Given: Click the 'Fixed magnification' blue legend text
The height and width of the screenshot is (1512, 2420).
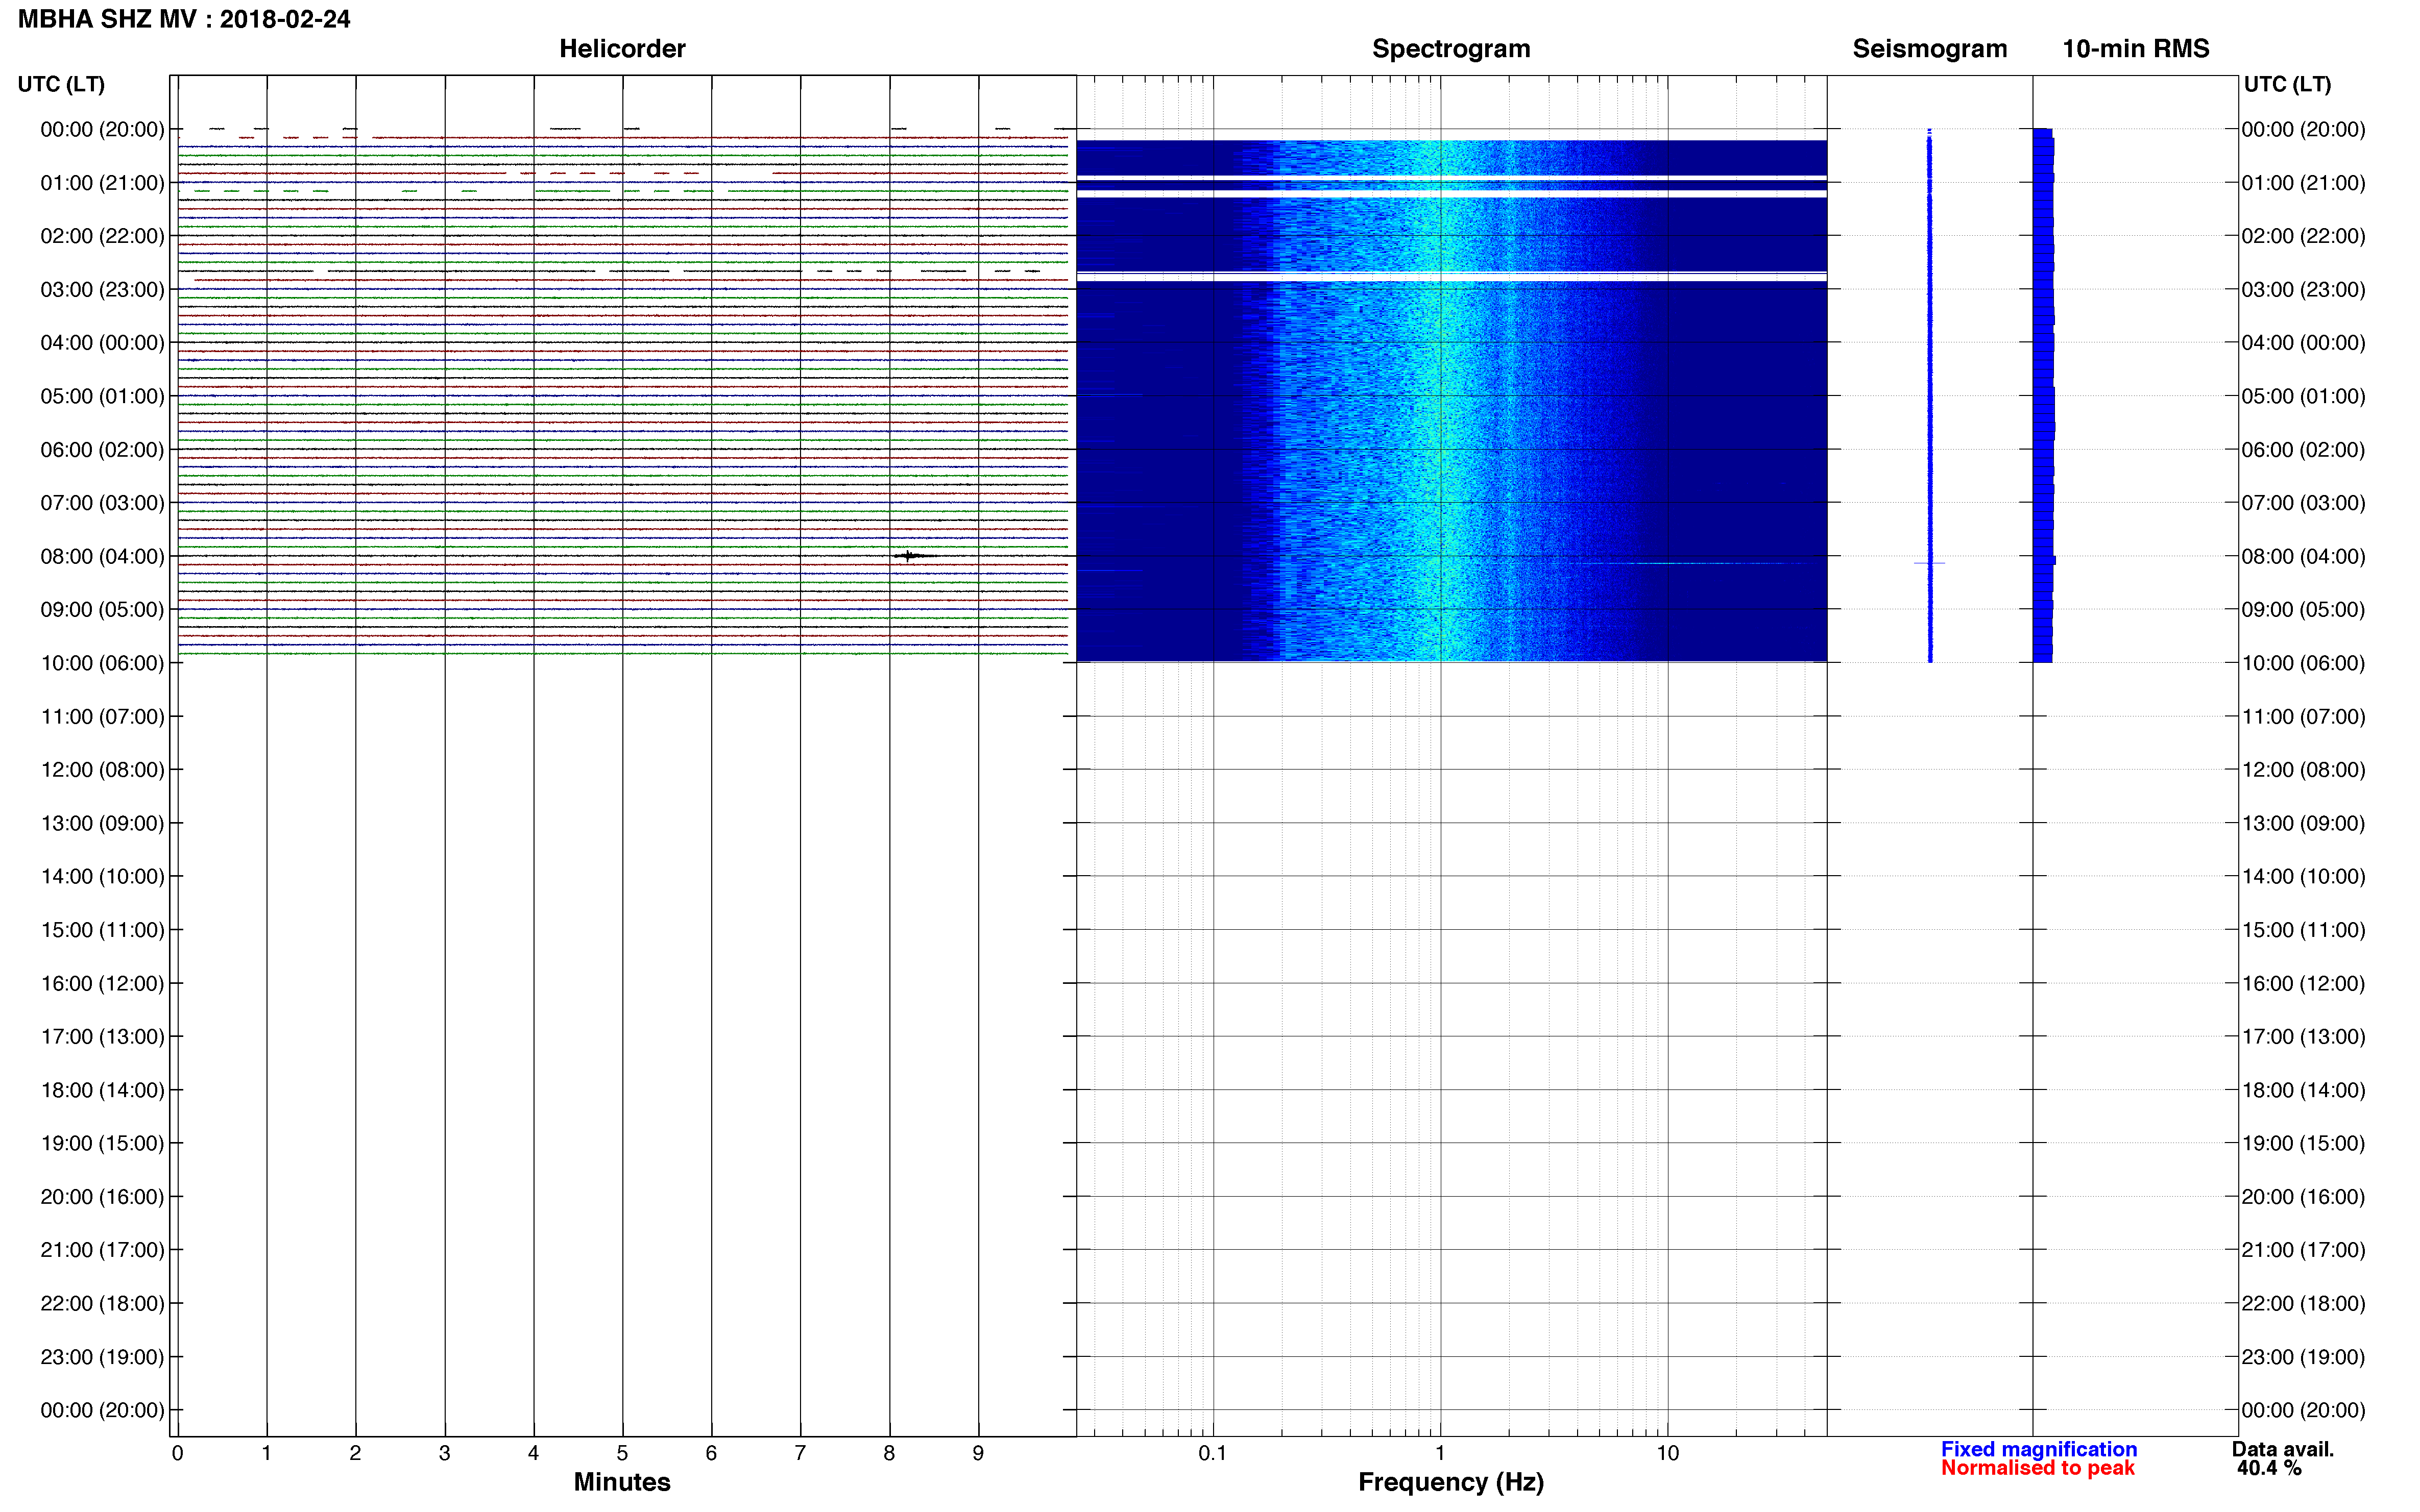Looking at the screenshot, I should pos(2039,1449).
